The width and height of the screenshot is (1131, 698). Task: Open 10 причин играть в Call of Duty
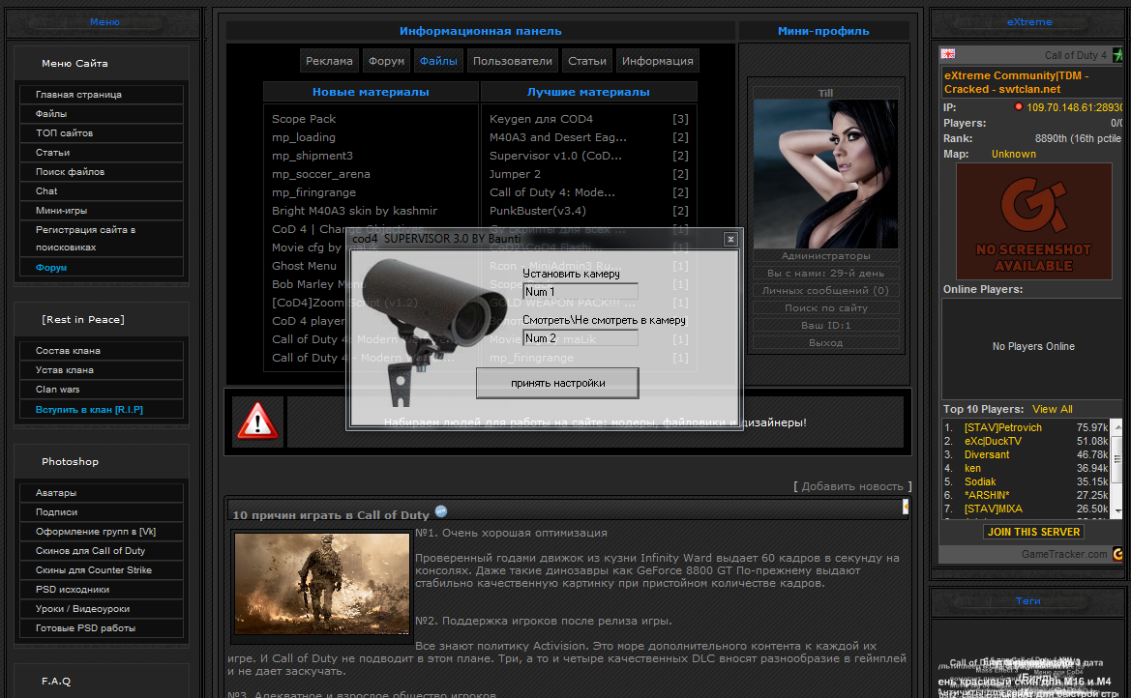330,515
